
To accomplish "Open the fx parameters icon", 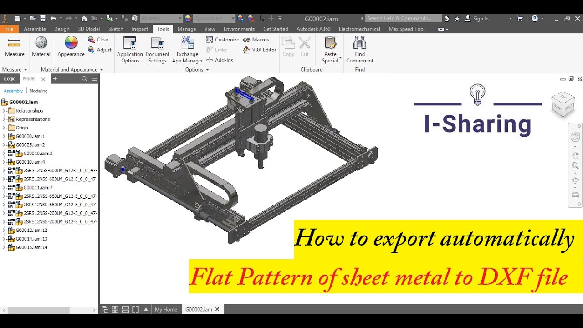I will point(261,19).
